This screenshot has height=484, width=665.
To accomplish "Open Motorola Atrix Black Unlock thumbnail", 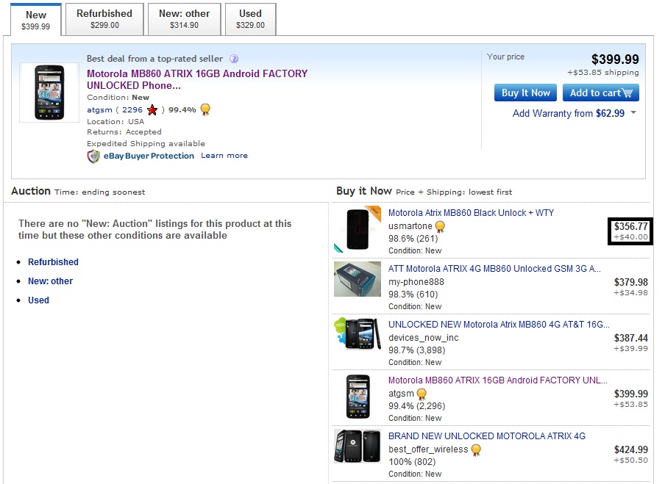I will click(x=357, y=229).
